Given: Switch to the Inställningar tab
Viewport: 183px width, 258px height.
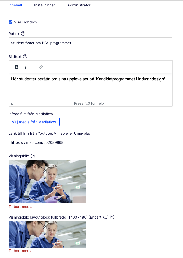Looking at the screenshot, I should point(45,5).
